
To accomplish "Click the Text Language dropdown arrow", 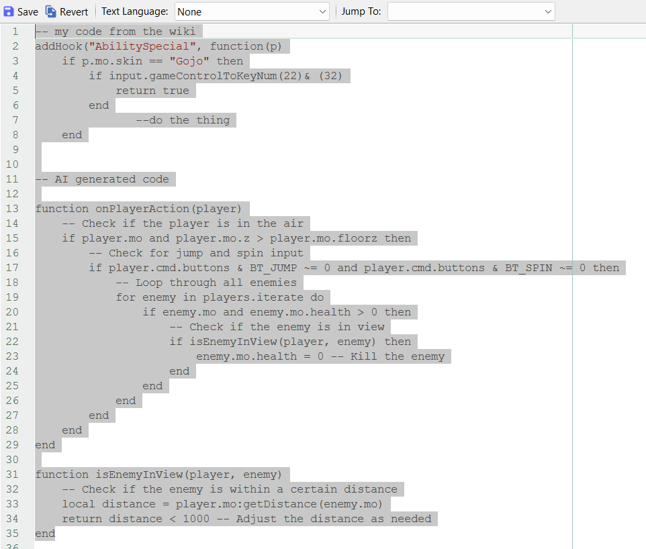I will (322, 12).
